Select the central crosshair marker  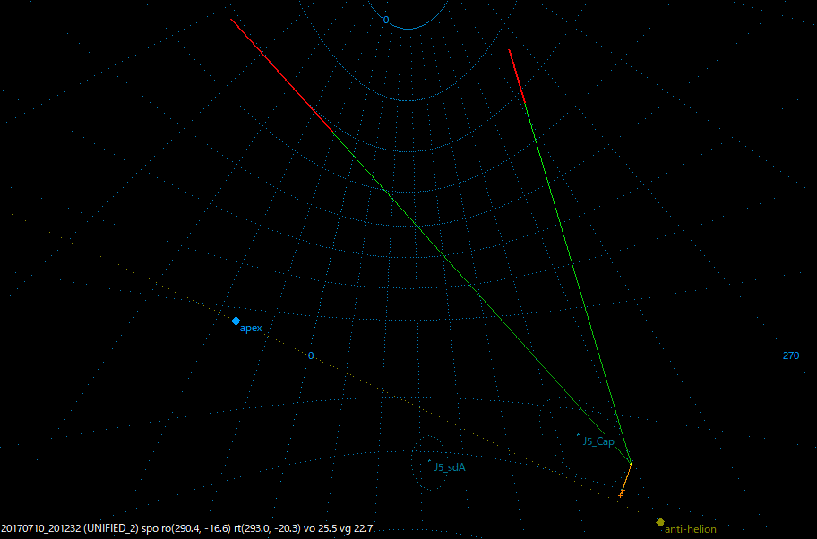coord(408,269)
